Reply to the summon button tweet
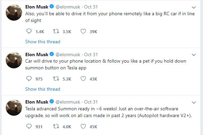 (x=29, y=78)
